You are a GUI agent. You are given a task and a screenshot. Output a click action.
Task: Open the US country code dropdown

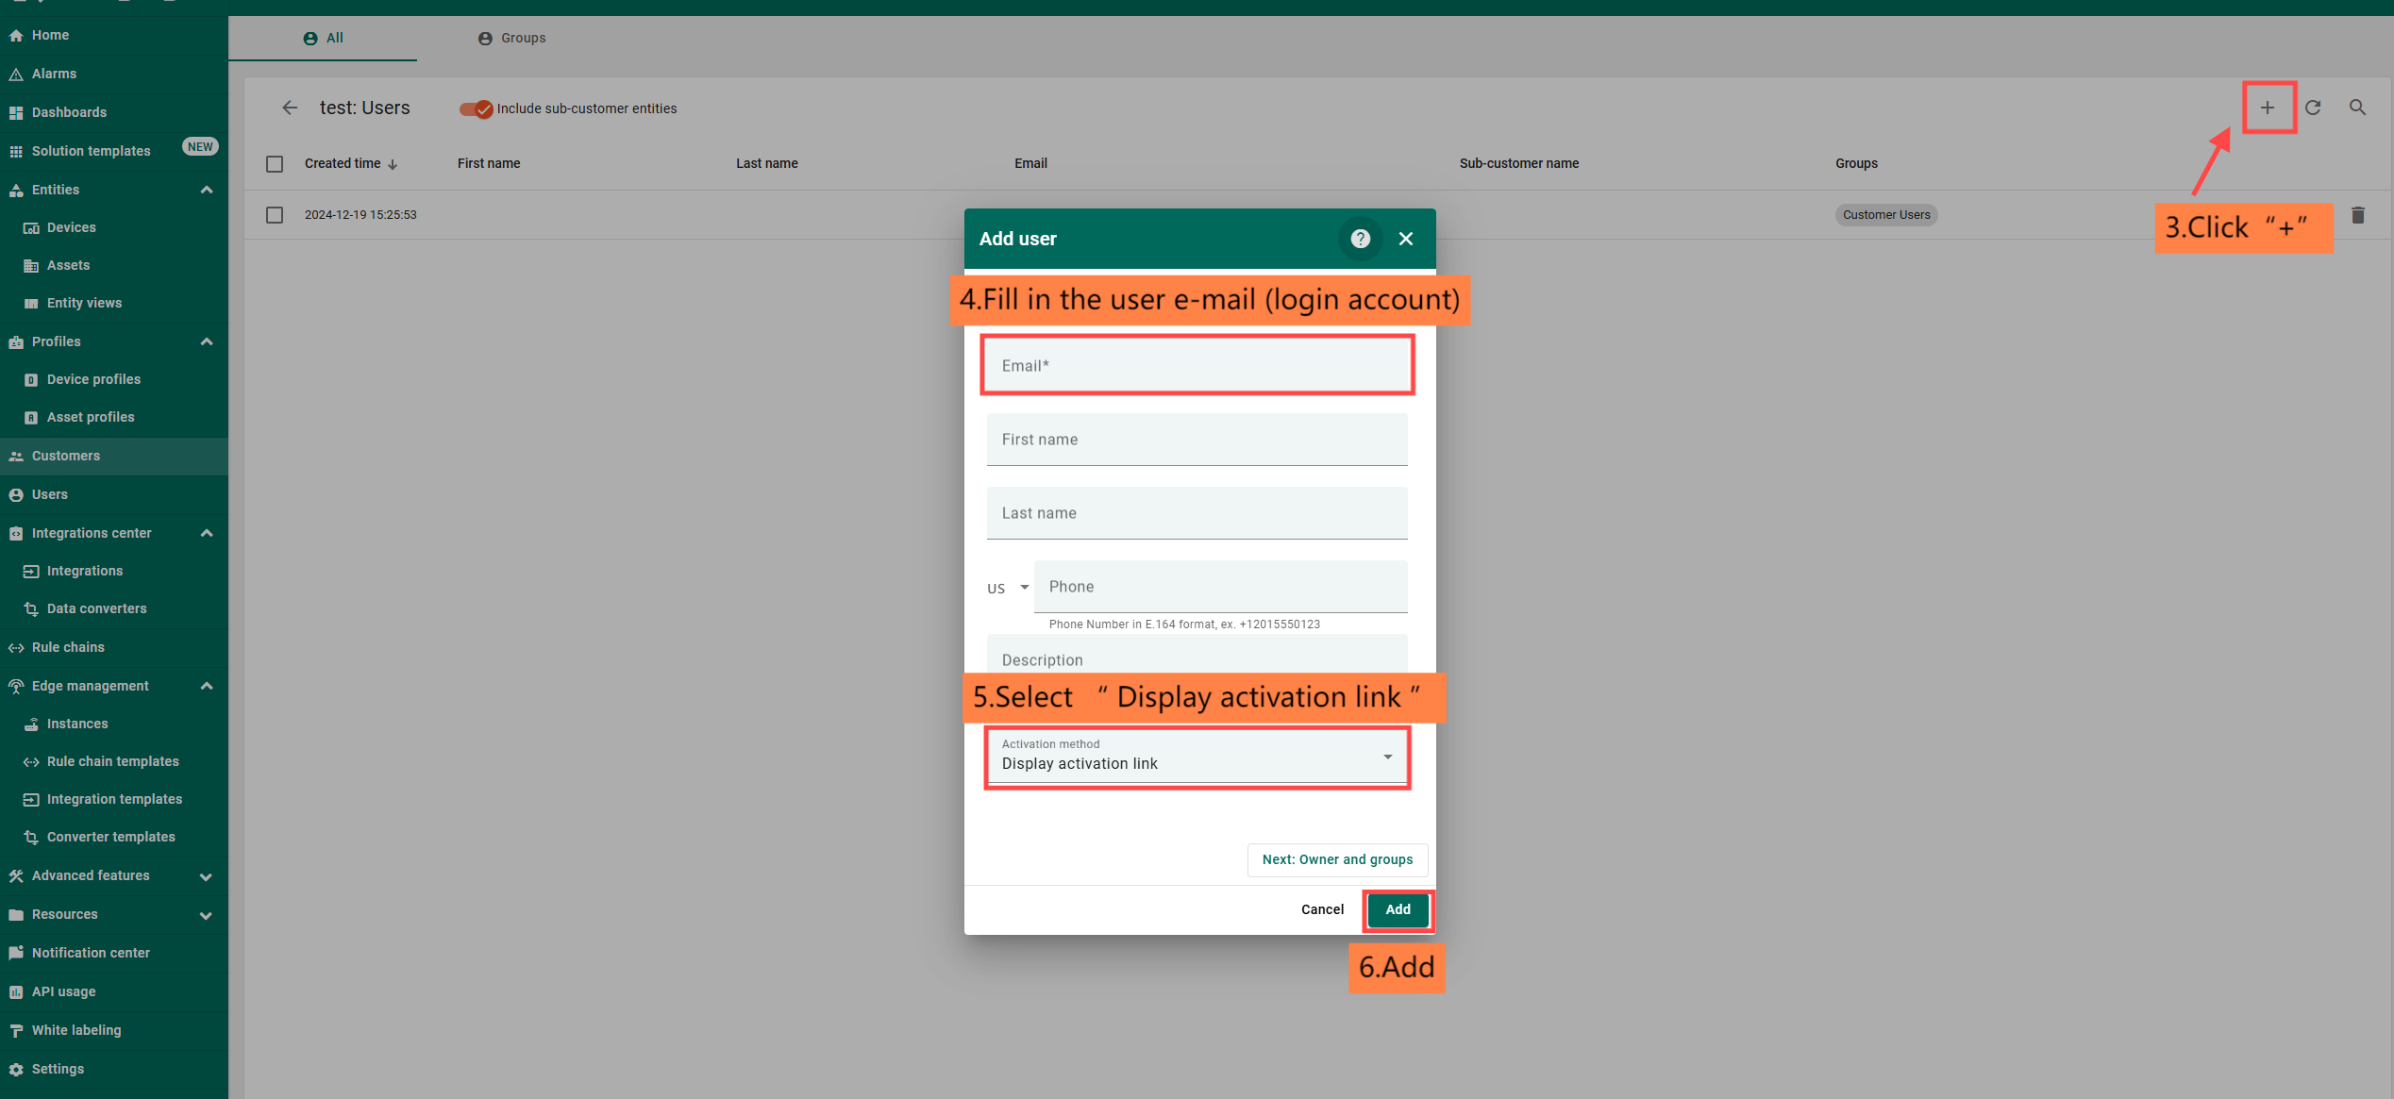pyautogui.click(x=1007, y=588)
